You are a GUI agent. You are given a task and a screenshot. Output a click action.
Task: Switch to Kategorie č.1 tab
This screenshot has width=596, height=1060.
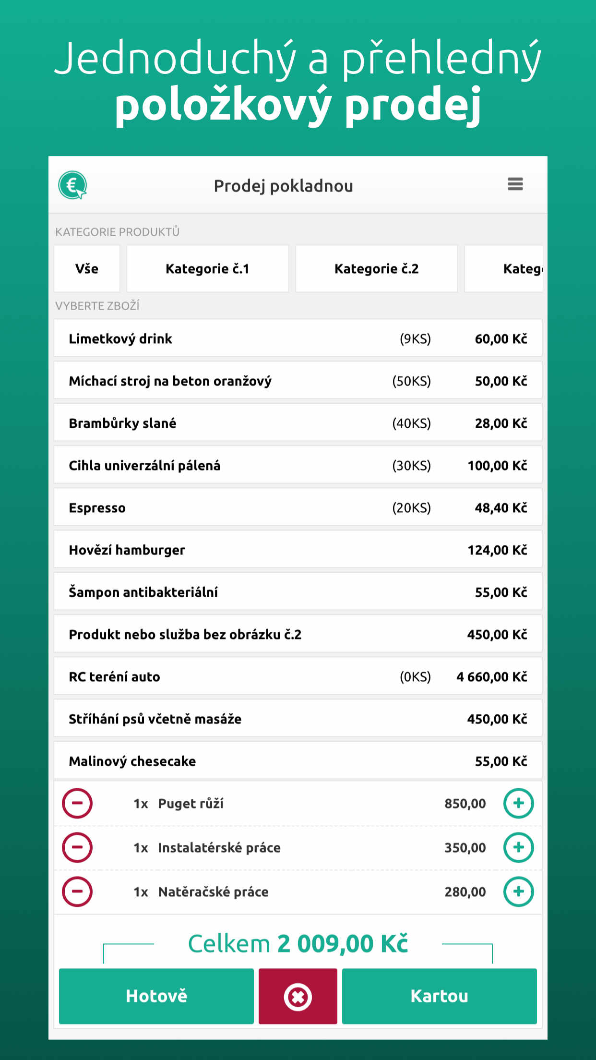207,269
